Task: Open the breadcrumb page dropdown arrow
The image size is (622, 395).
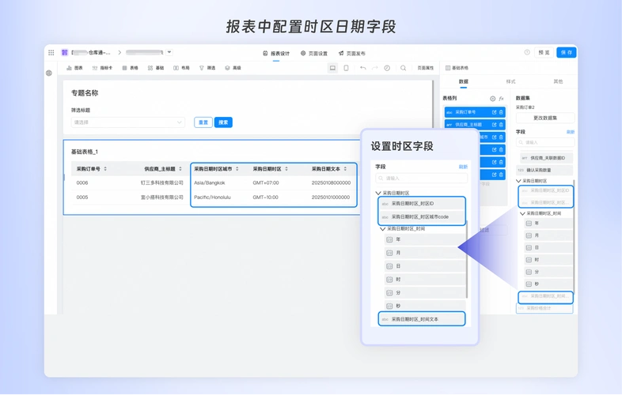Action: pyautogui.click(x=169, y=52)
